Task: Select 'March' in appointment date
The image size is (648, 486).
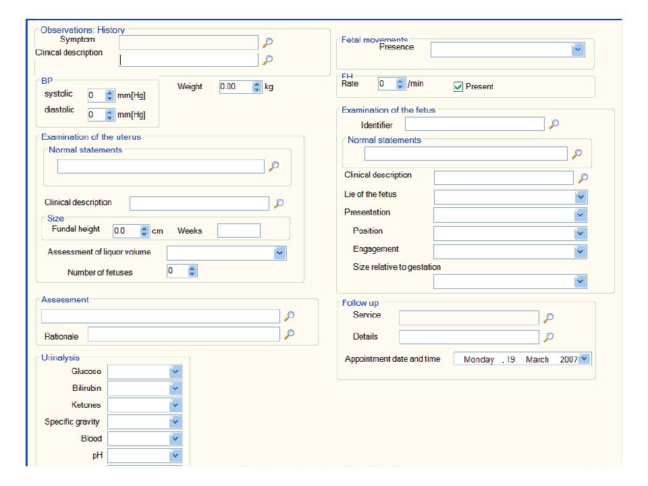Action: 537,360
